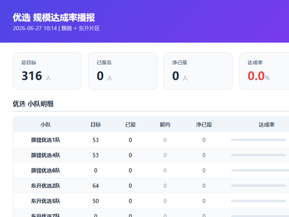Screen dimensions: 289x217
Task: Select the 簇锦优选4队 row name
Action: [46, 155]
